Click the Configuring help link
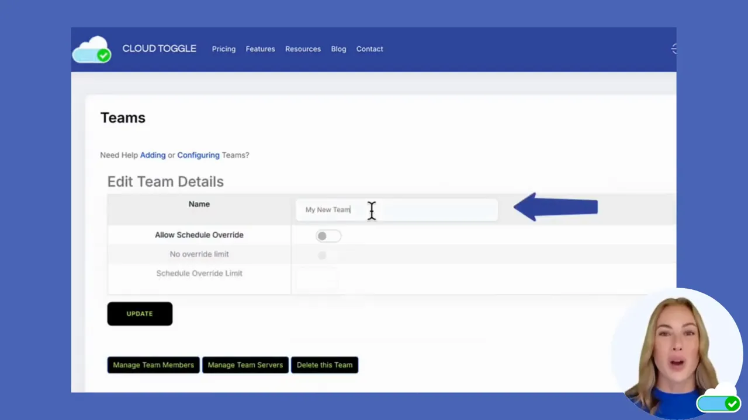748x420 pixels. pos(198,155)
